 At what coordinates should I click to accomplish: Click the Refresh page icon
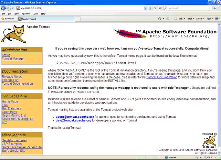(x=155, y=8)
